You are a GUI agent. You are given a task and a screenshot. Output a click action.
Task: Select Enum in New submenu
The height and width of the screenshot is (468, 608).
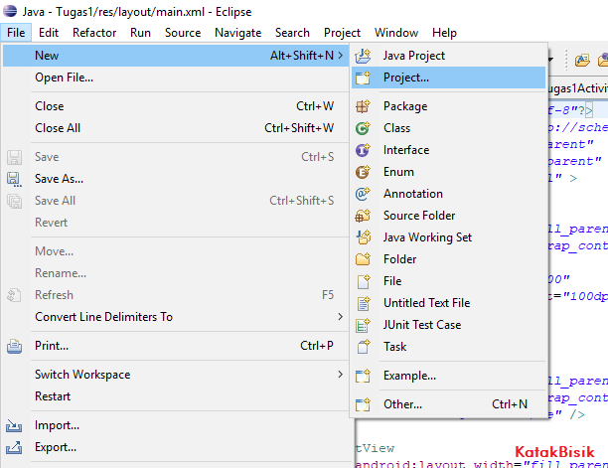tap(449, 172)
